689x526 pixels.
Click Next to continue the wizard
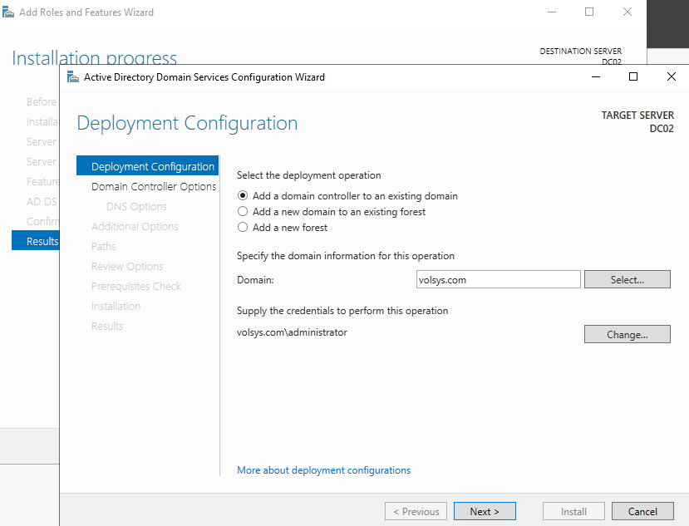click(484, 512)
